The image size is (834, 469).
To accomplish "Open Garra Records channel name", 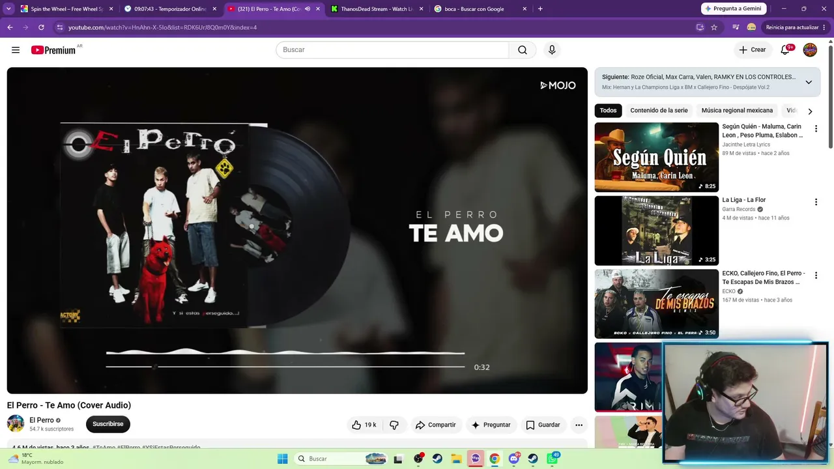I will coord(738,209).
